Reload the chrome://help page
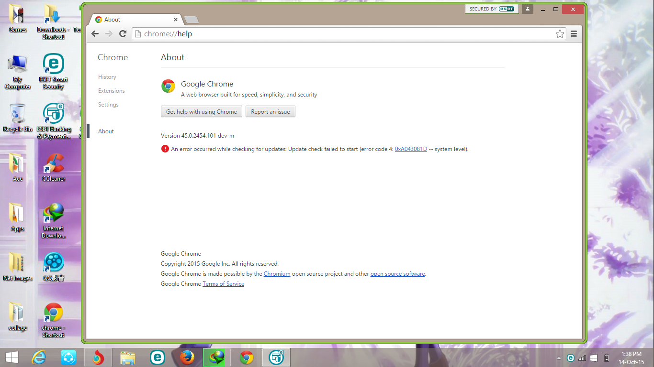This screenshot has height=367, width=654. [123, 33]
